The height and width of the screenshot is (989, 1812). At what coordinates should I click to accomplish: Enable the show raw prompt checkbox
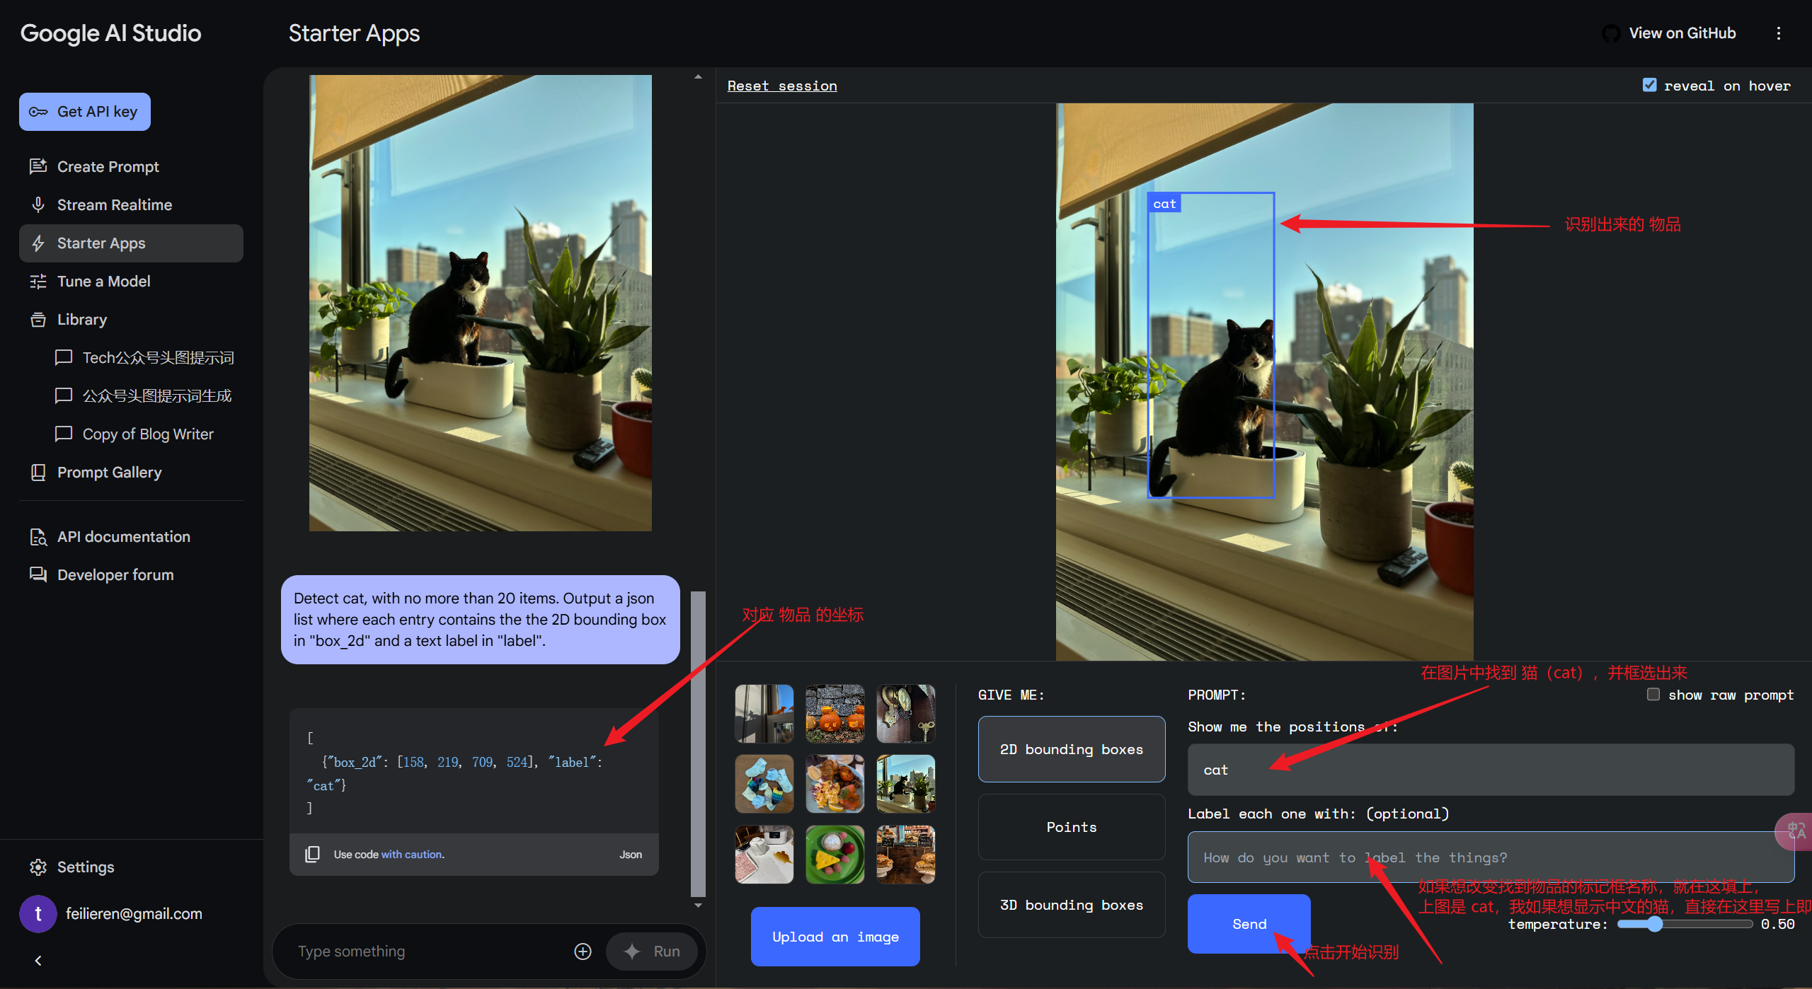1653,694
